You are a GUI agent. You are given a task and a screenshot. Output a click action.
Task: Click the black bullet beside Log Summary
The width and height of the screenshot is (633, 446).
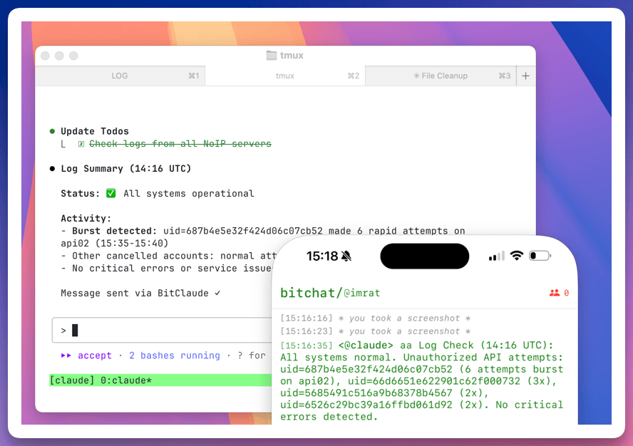point(52,169)
